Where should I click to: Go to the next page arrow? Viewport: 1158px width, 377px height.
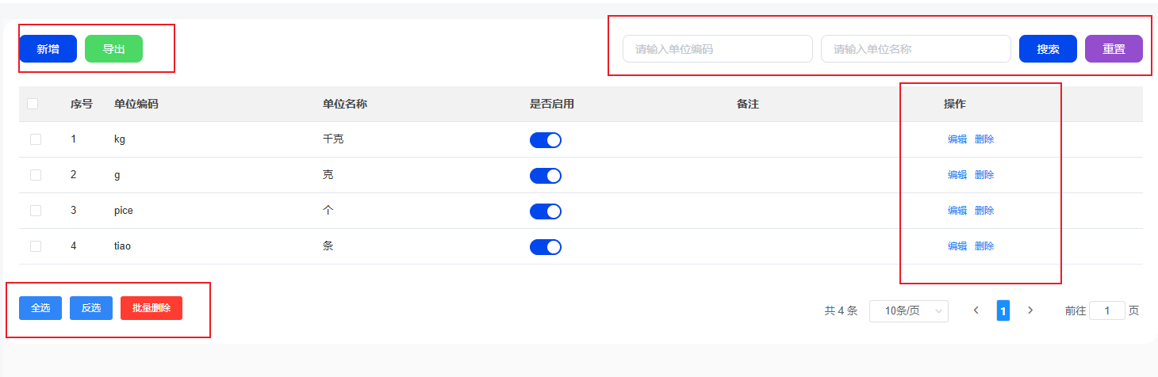(1030, 310)
